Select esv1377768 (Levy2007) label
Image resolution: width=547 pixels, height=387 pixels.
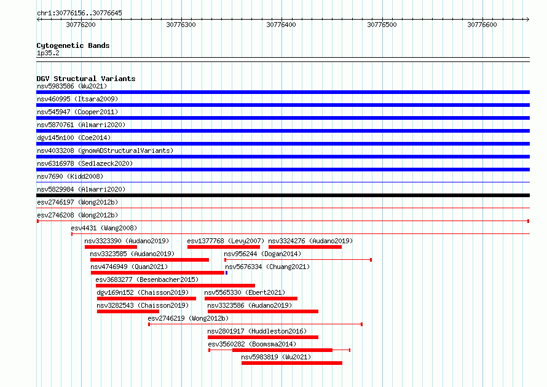(226, 241)
